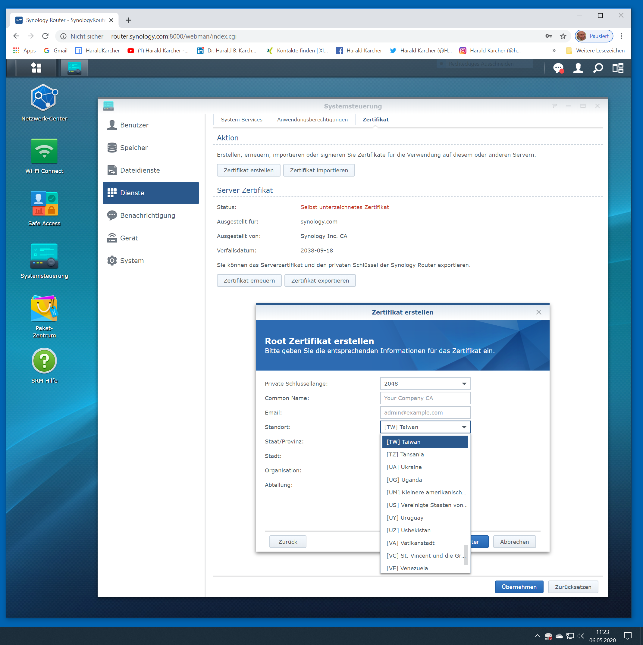The width and height of the screenshot is (643, 645).
Task: Expand the Private Schlüssellänge dropdown
Action: click(x=464, y=384)
